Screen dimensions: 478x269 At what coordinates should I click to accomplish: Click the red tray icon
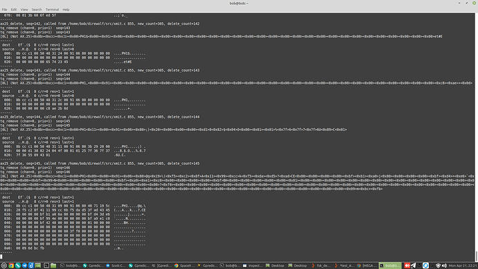tap(407, 266)
